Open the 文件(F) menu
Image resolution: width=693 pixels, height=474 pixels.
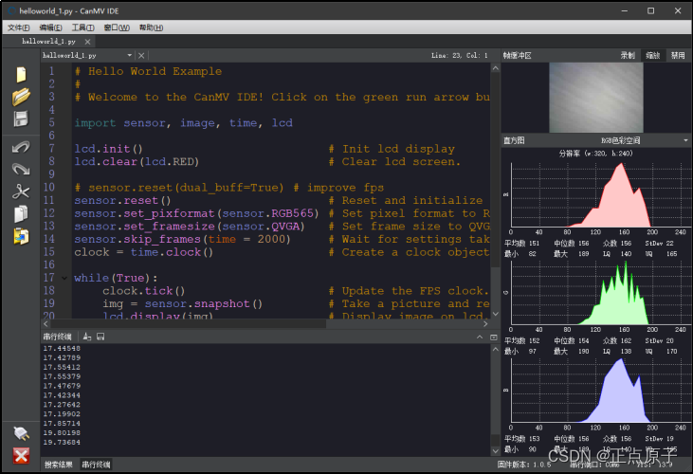point(19,27)
